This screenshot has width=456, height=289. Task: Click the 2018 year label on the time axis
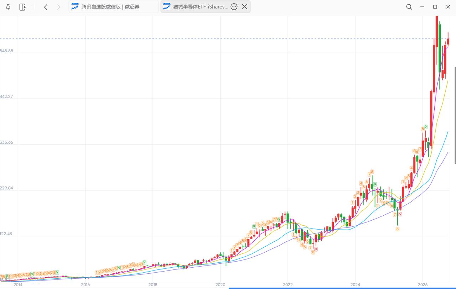click(x=153, y=284)
